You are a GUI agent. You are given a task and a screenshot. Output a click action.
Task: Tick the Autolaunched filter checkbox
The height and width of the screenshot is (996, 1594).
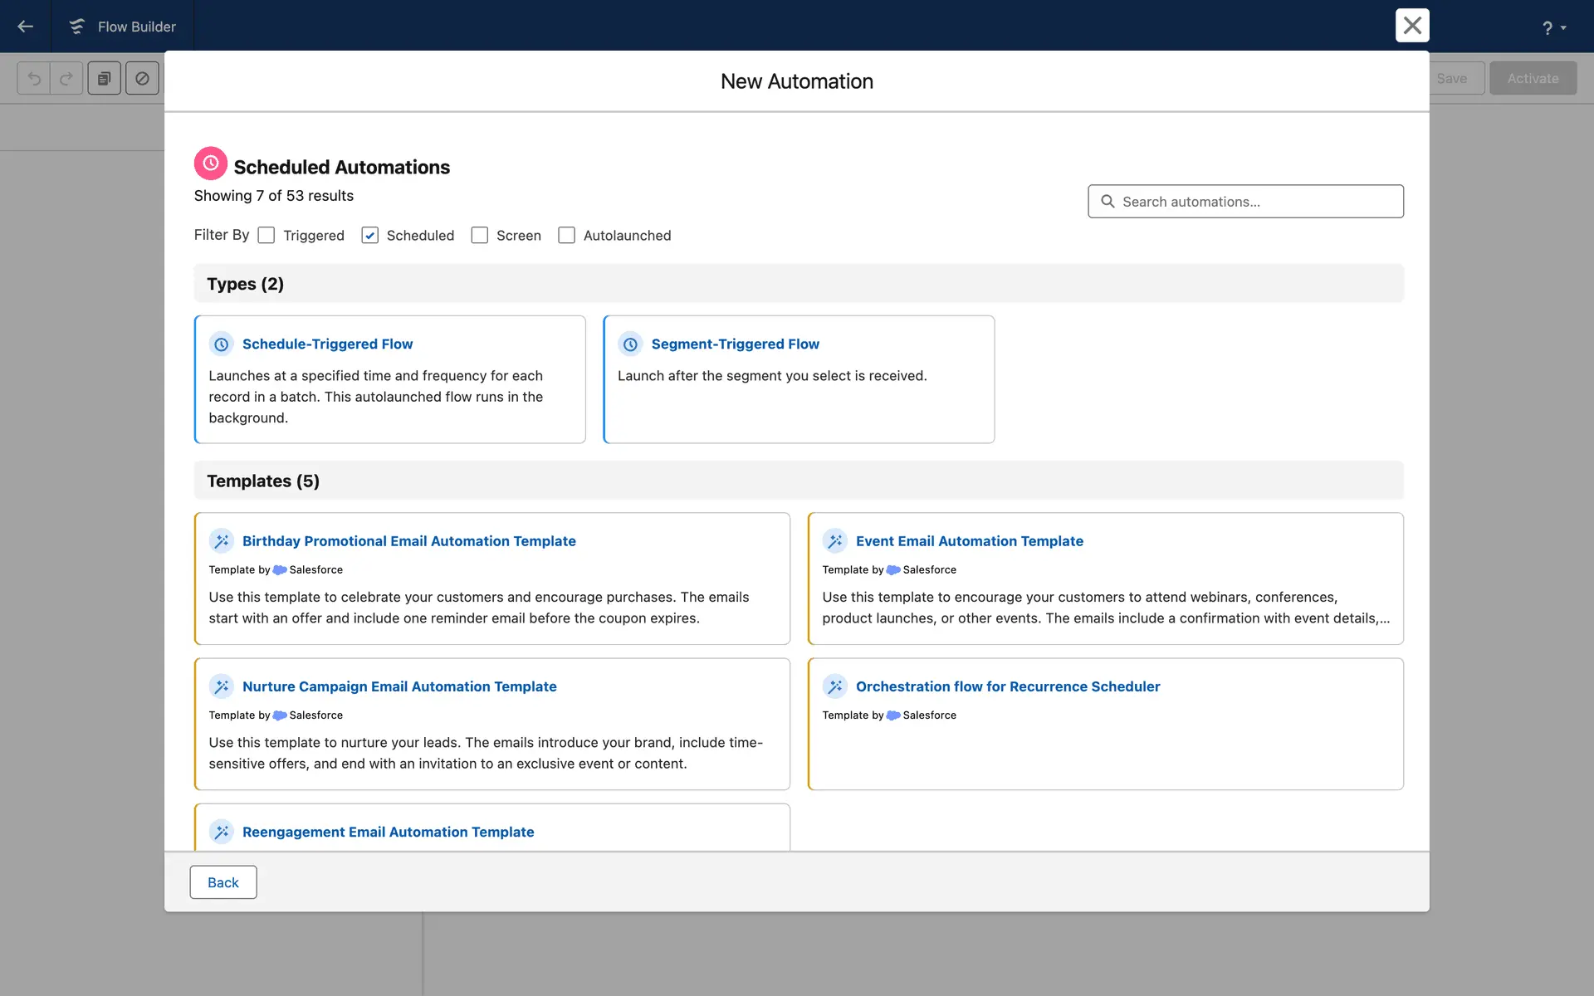point(567,236)
